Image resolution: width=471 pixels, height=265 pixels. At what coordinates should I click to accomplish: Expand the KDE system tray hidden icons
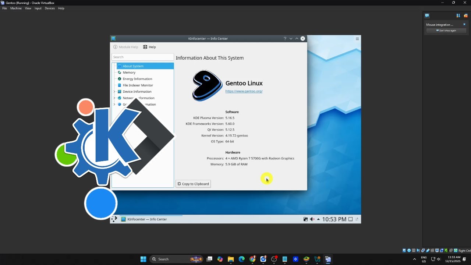[x=318, y=219]
